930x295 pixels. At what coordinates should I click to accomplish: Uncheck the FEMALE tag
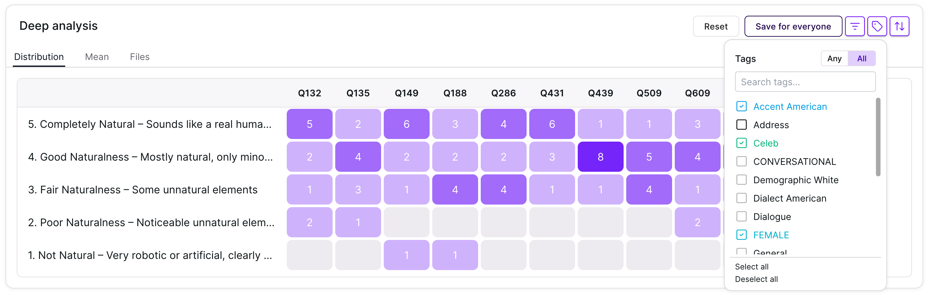coord(742,235)
